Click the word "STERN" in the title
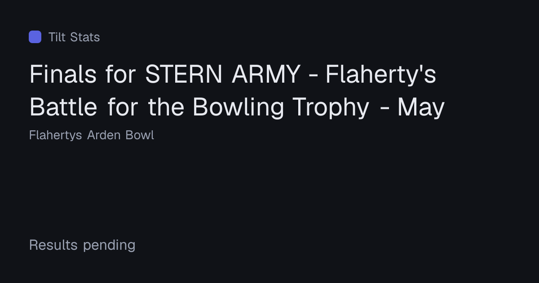 point(184,74)
